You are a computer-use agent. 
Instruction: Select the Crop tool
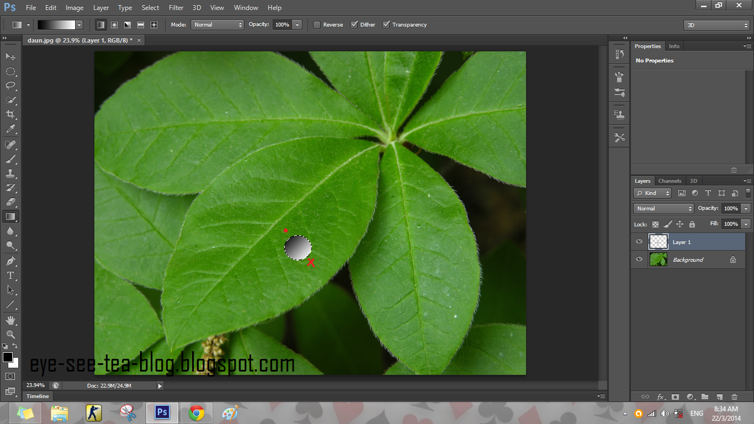[10, 114]
